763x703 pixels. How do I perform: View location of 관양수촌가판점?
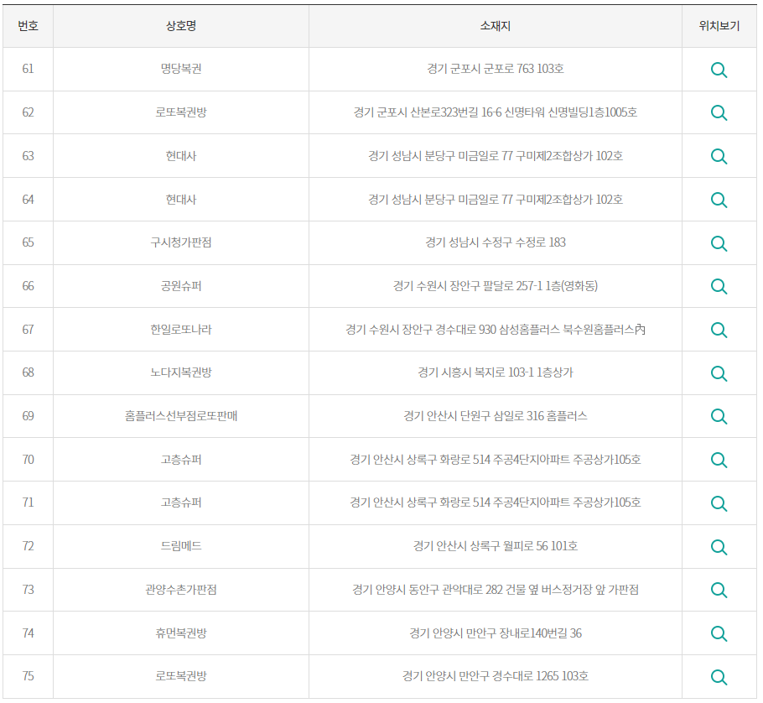(719, 590)
